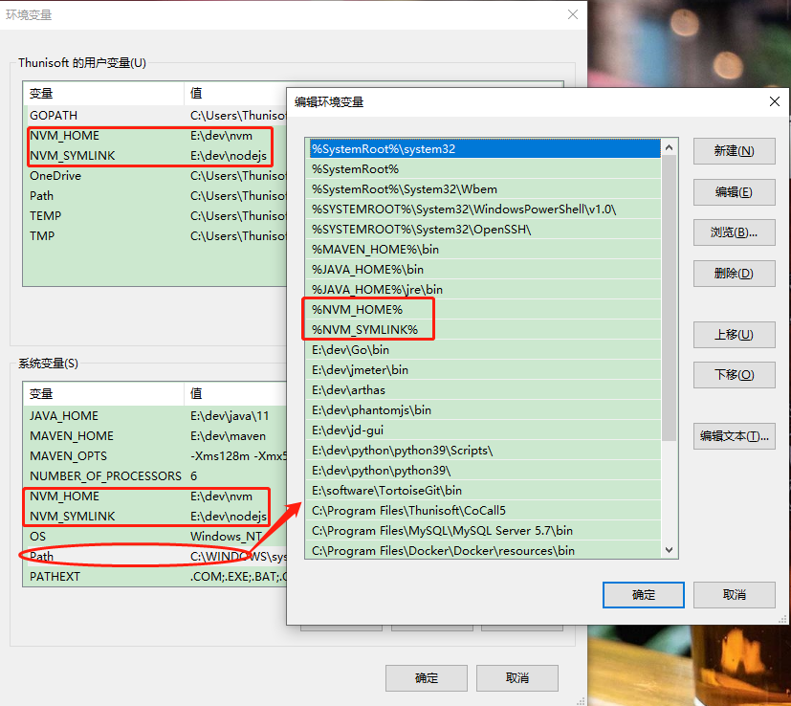Viewport: 791px width, 706px height.
Task: Select E:\dev\phantomjs\bin entry
Action: tap(483, 409)
